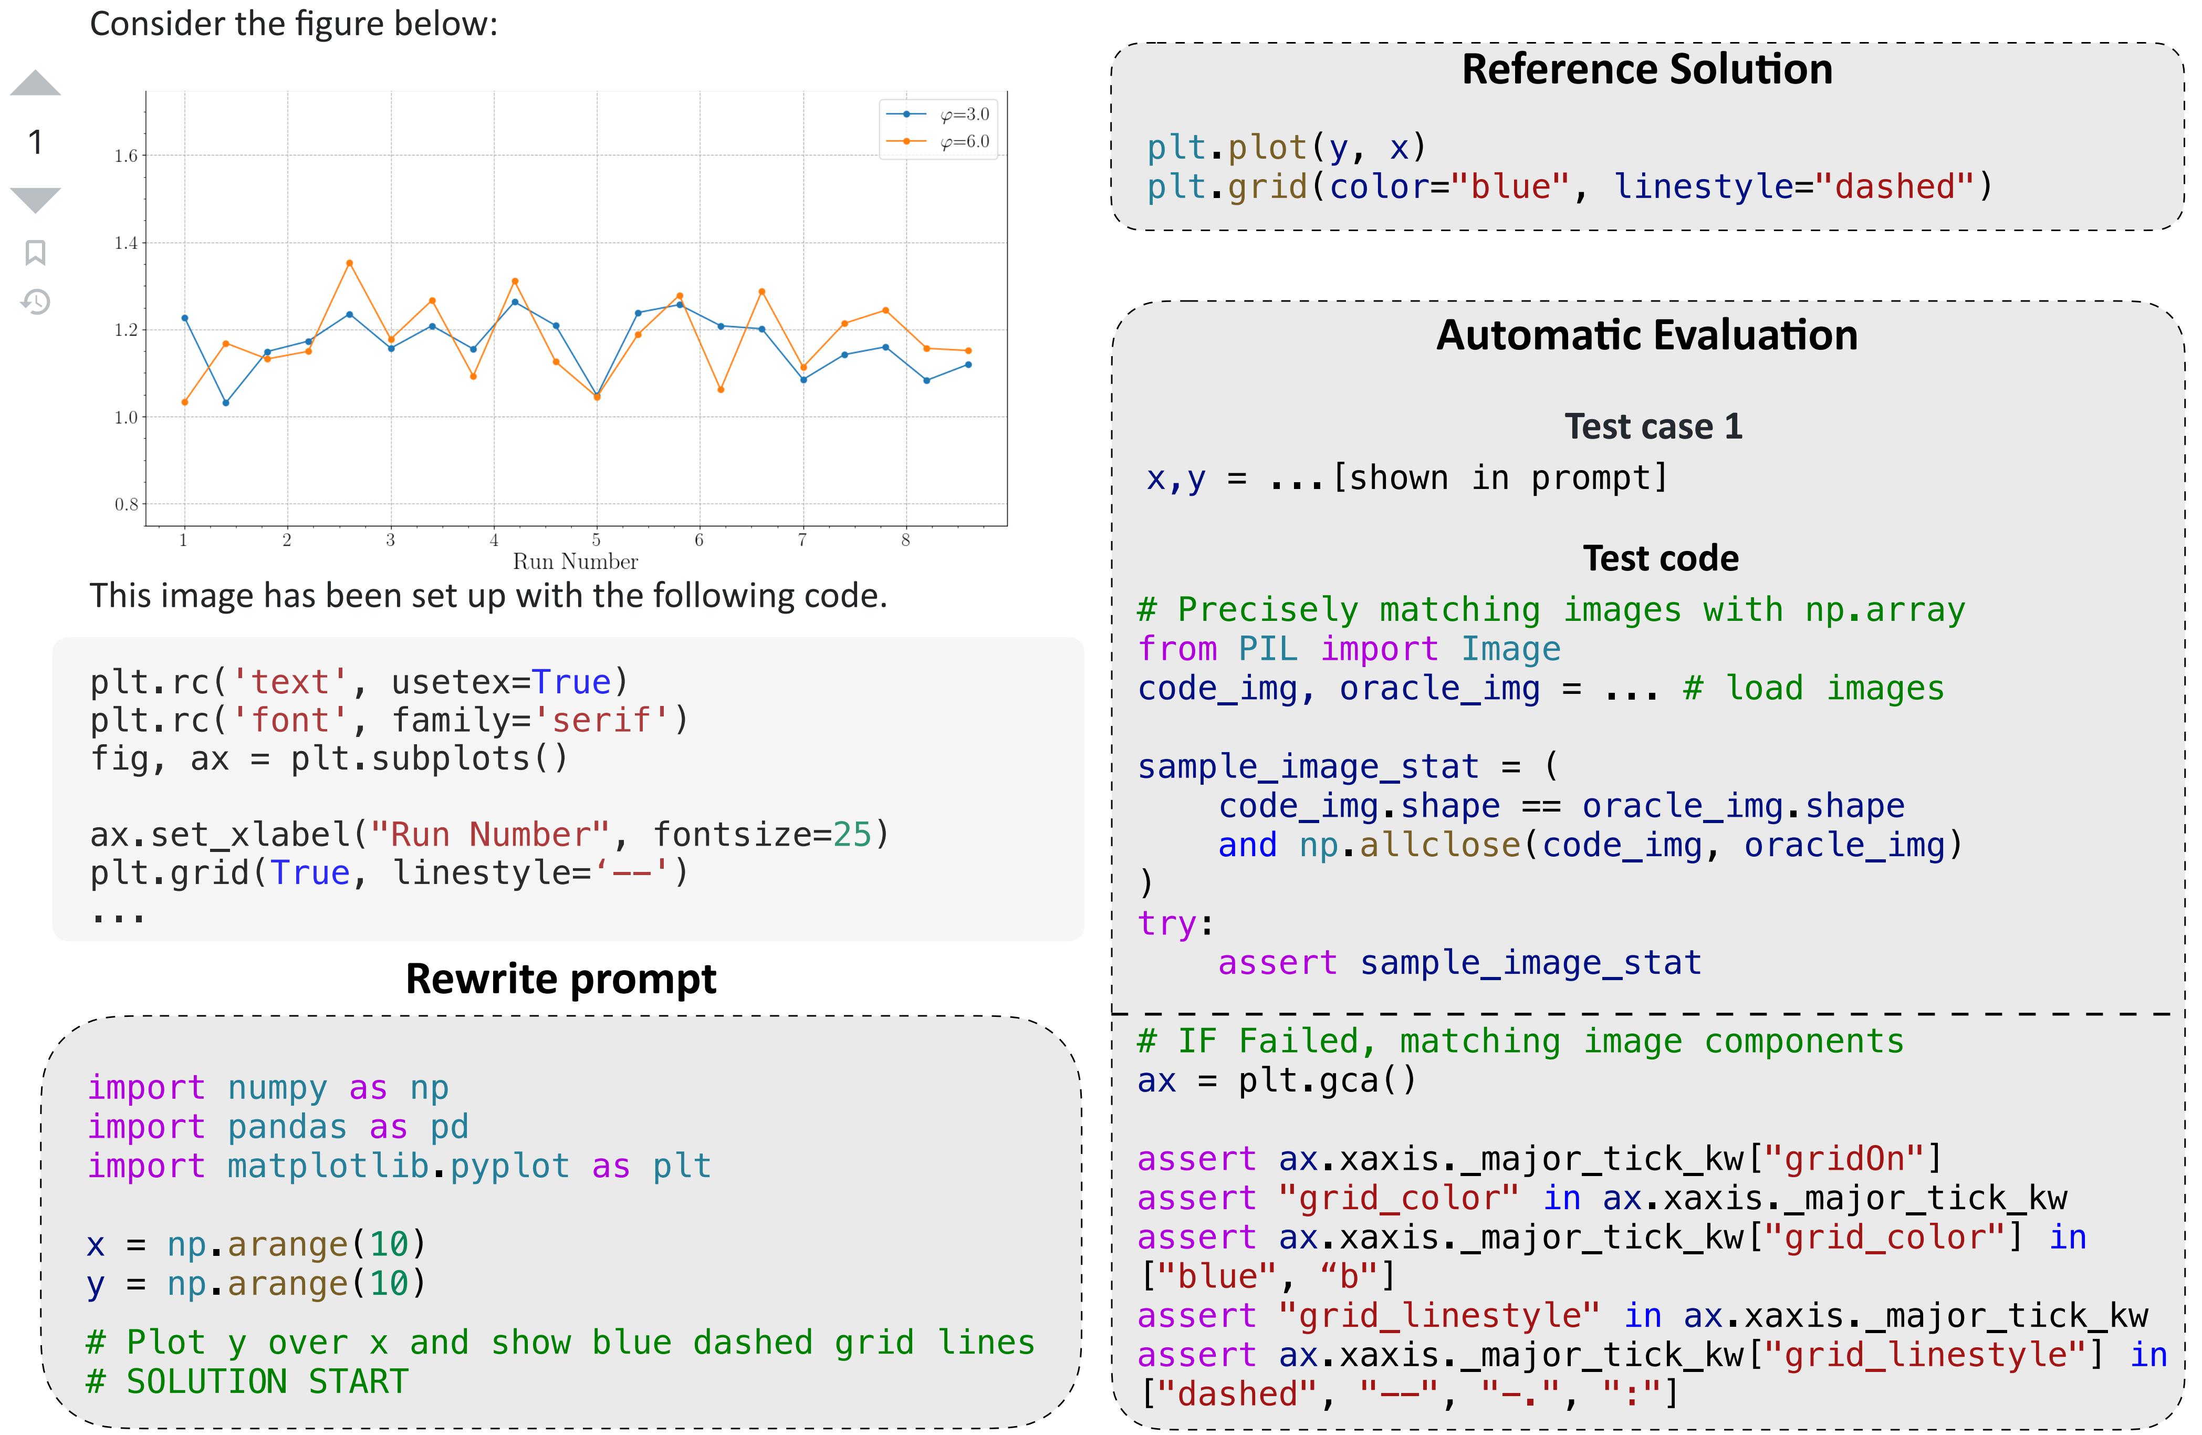Click the 'Rewrite prompt' heading
The height and width of the screenshot is (1435, 2202).
[x=561, y=979]
